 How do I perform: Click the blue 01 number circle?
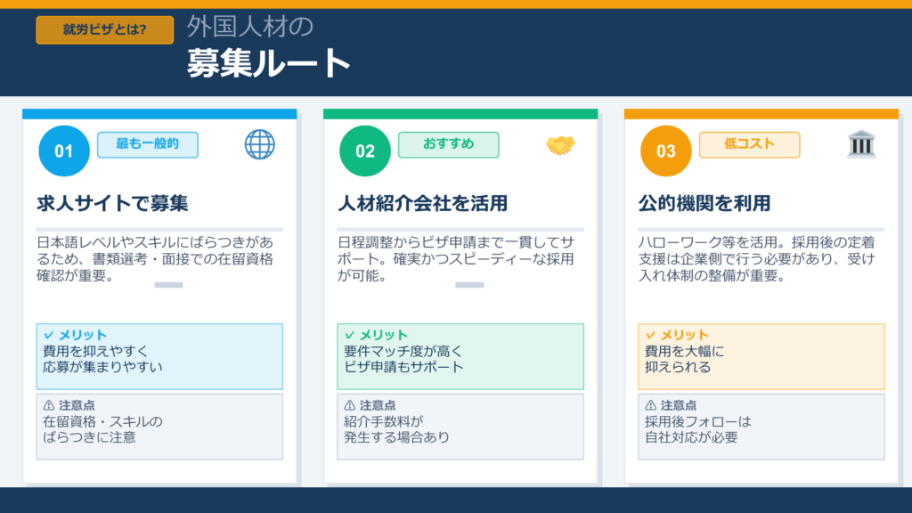pos(64,151)
